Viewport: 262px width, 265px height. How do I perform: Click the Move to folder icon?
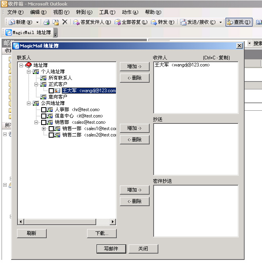click(x=55, y=22)
